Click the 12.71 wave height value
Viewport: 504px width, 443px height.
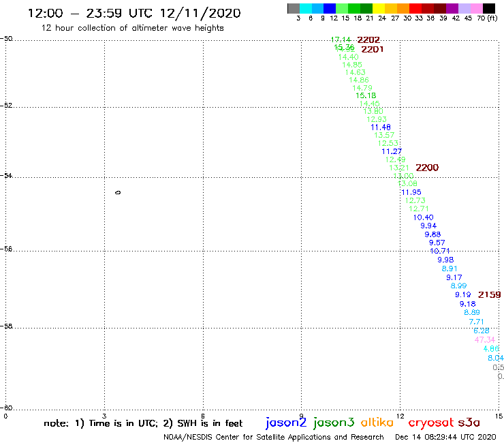[x=419, y=209]
